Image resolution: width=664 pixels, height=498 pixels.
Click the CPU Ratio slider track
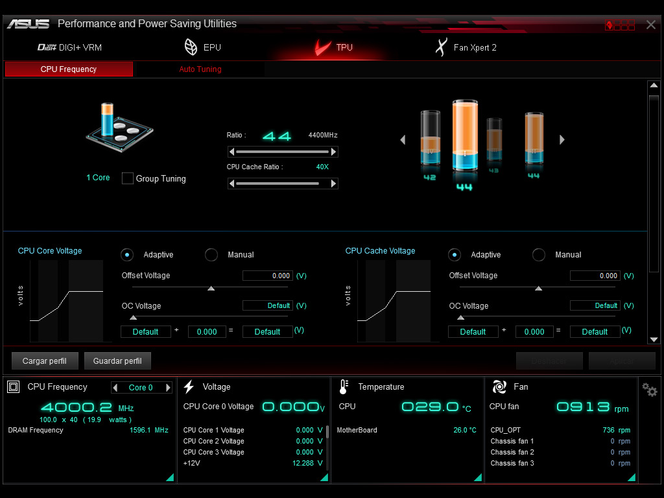pyautogui.click(x=283, y=152)
